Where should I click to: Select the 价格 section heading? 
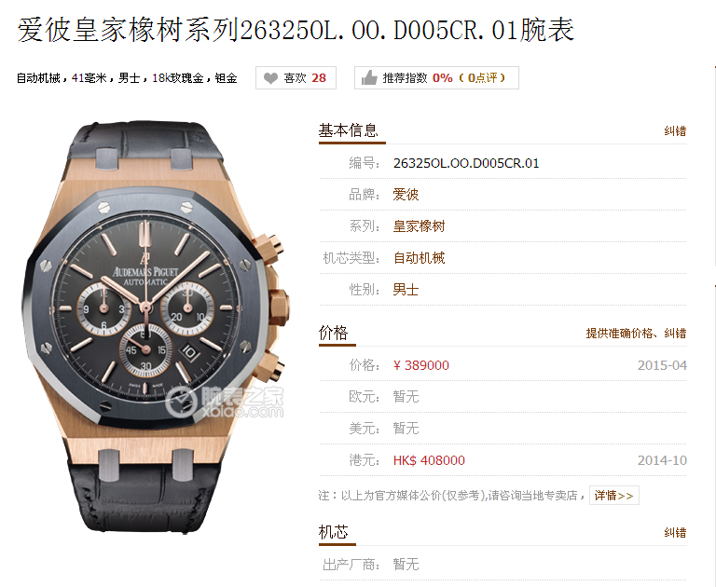coord(334,333)
